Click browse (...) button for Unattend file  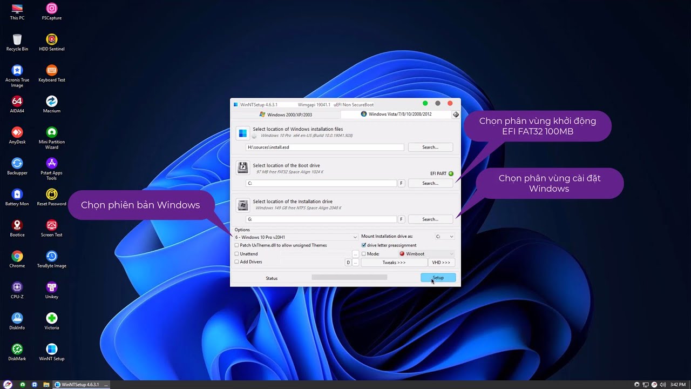coord(355,254)
